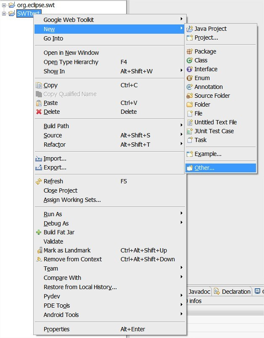
Task: Click the Remove from Context icon
Action: pyautogui.click(x=39, y=259)
